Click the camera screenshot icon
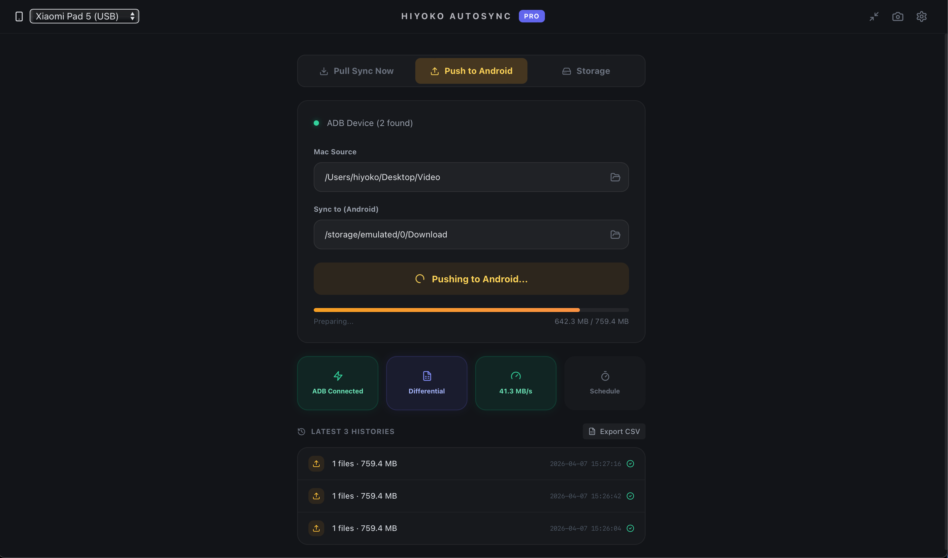 pyautogui.click(x=898, y=16)
